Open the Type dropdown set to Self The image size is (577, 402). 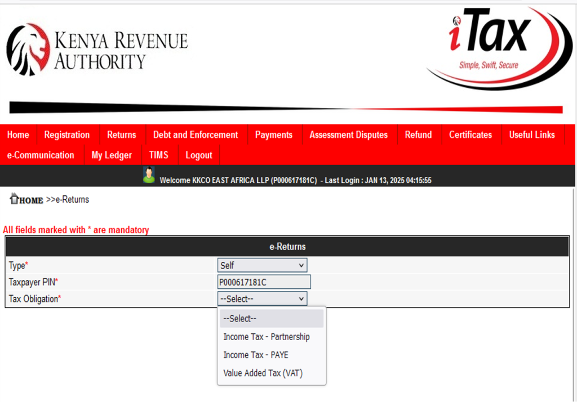coord(262,265)
